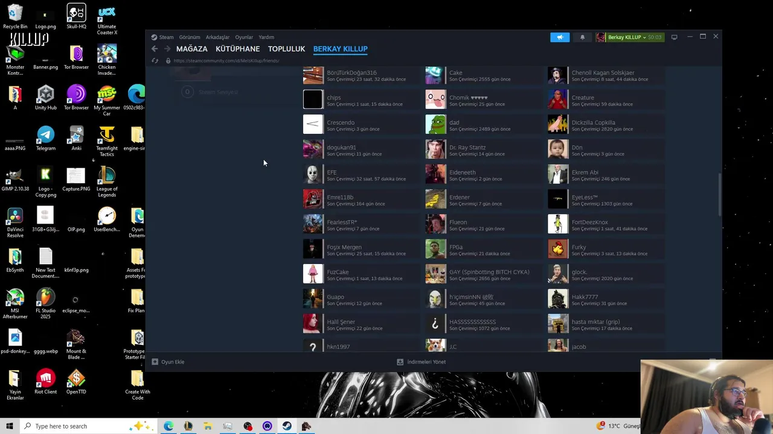773x434 pixels.
Task: Open the Yardım menu
Action: click(266, 37)
